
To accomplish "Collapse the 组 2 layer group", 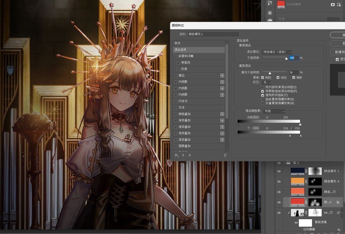I will pos(285,163).
